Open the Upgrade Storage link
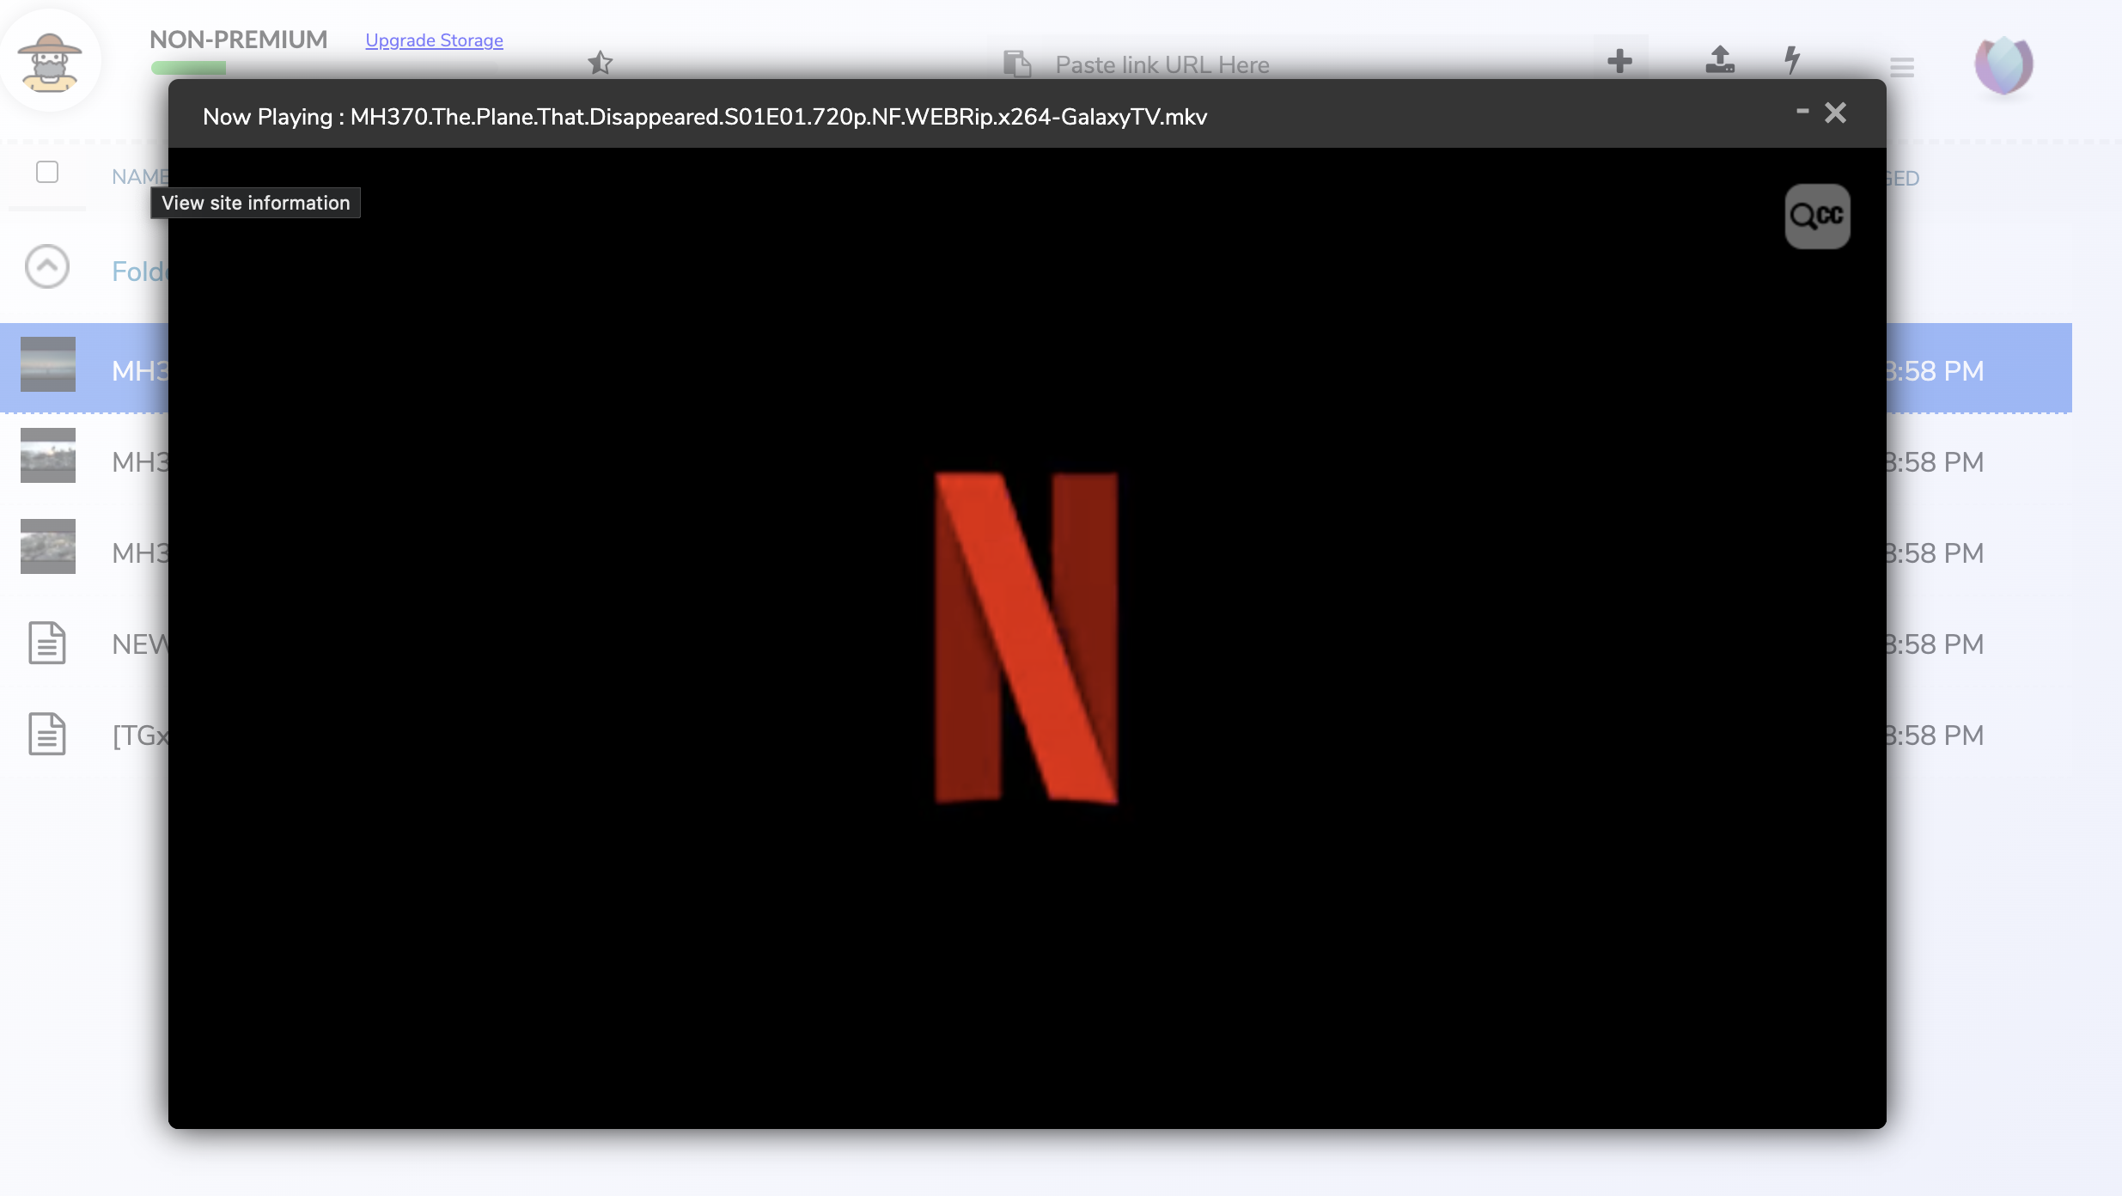 pyautogui.click(x=434, y=40)
